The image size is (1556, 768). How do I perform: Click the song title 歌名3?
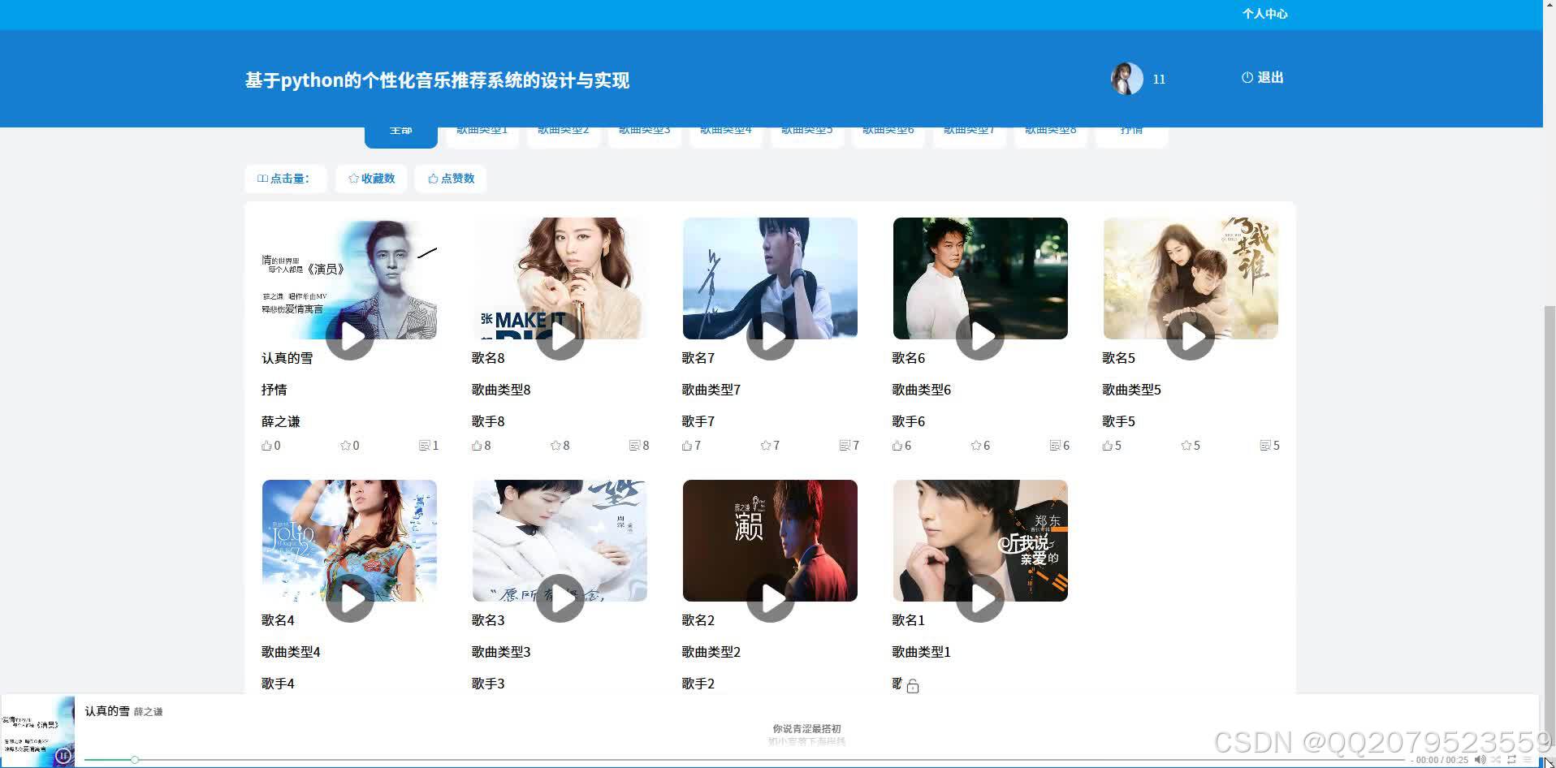click(x=488, y=620)
